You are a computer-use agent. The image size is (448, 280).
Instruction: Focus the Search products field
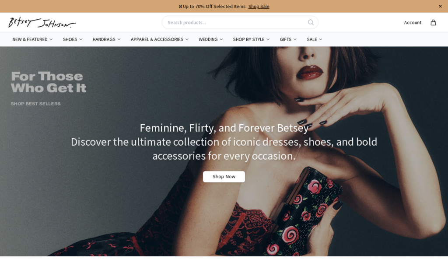pos(240,22)
